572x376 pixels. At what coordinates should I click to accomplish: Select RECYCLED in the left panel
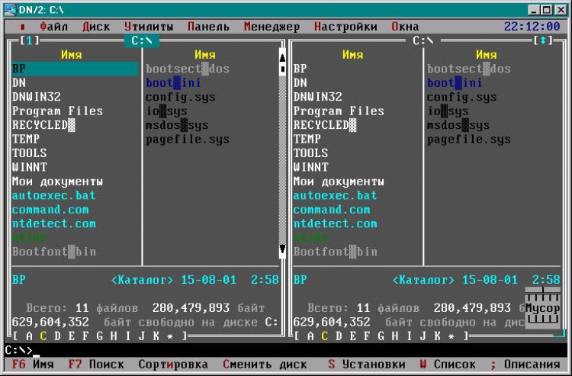tap(43, 125)
